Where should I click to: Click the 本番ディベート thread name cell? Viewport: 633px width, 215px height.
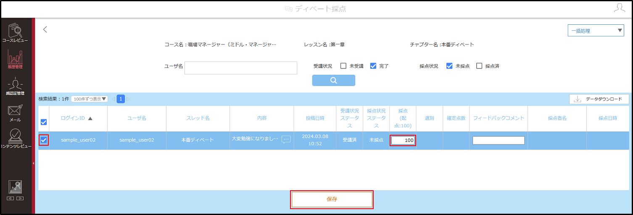[198, 140]
